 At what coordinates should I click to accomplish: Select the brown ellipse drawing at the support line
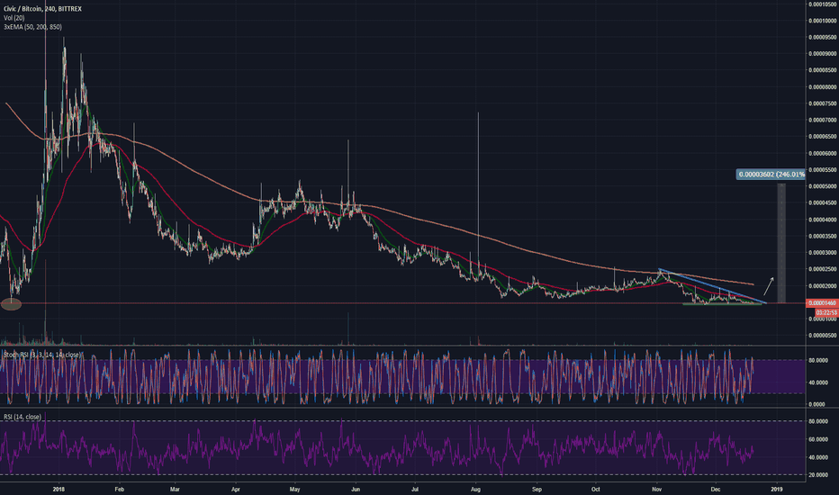pos(11,304)
